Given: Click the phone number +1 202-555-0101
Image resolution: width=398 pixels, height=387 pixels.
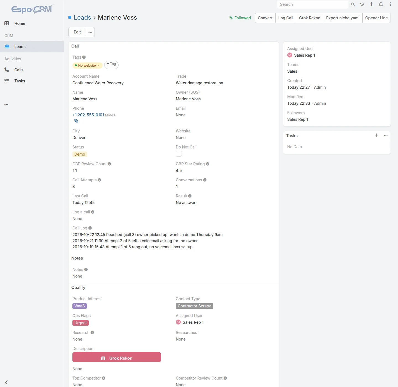Looking at the screenshot, I should click(88, 115).
